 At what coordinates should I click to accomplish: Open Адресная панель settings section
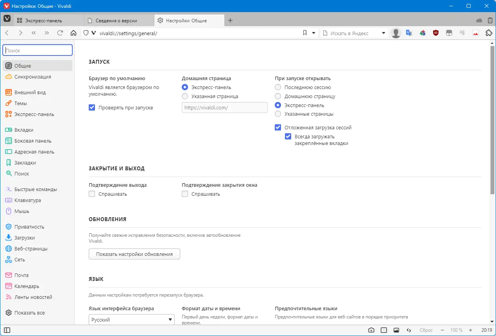pos(38,152)
